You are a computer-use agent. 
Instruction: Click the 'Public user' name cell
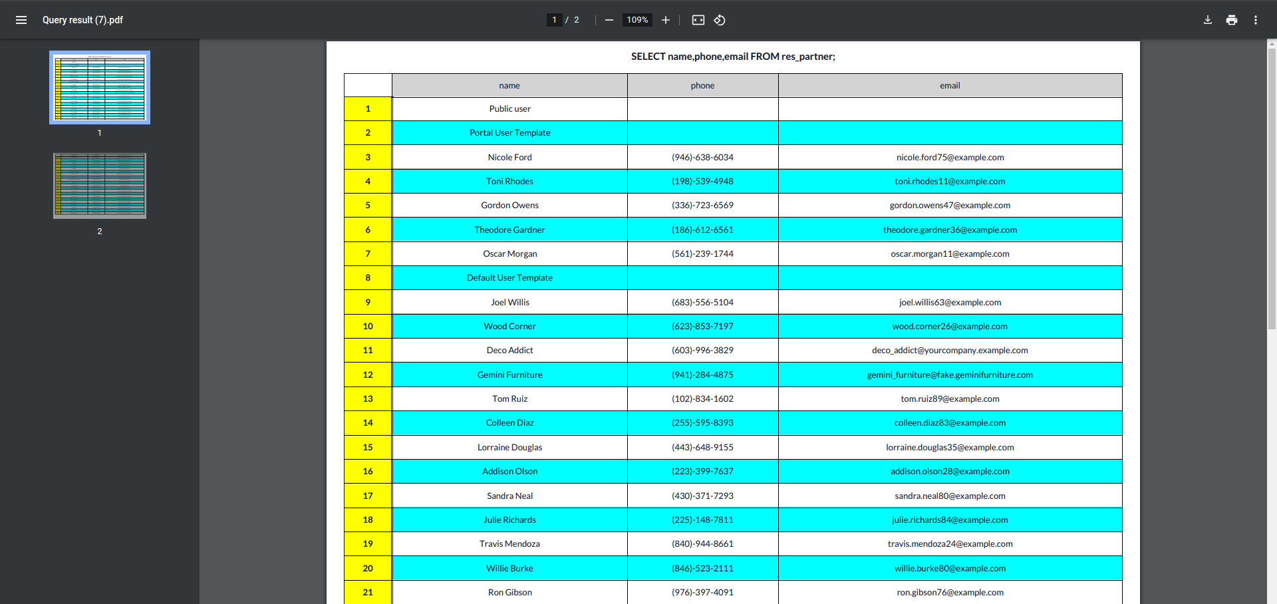tap(509, 109)
